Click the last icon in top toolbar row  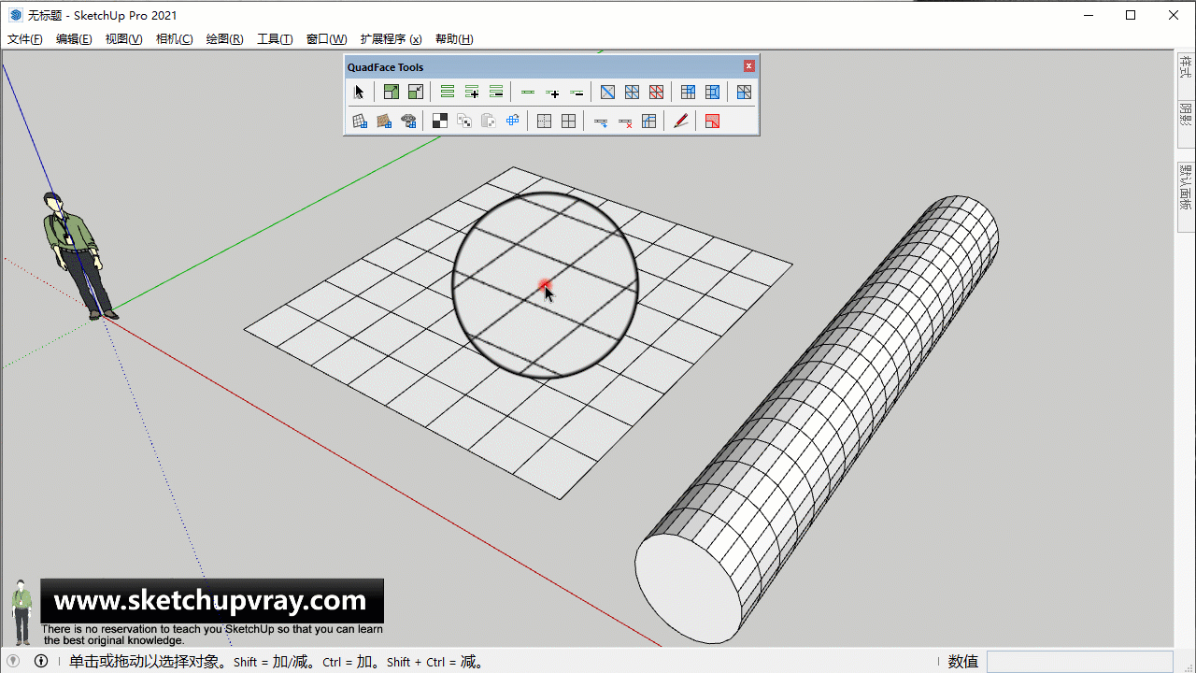tap(745, 92)
